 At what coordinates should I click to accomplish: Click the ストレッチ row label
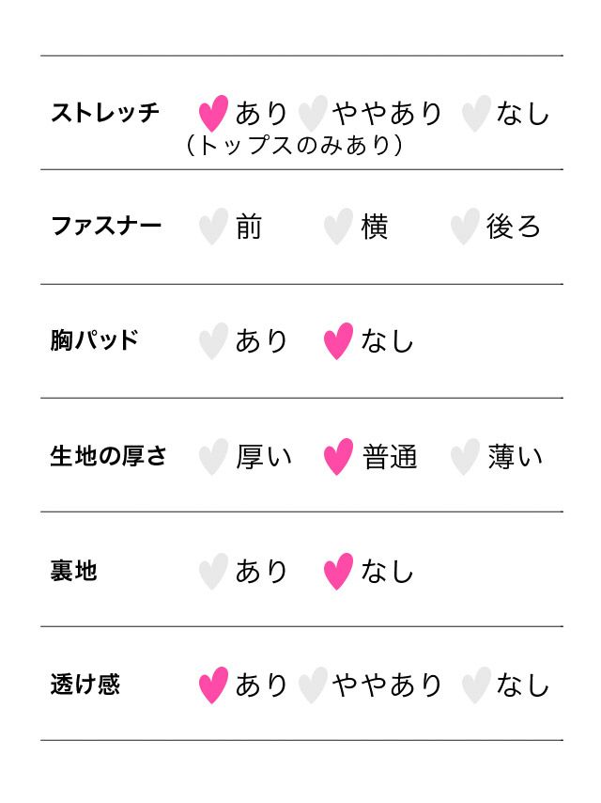coord(105,113)
